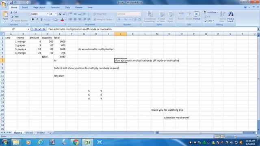Screen dimensions: 260x146
Task: Decrease font size with Shrink Font
Action: pyautogui.click(x=64, y=14)
